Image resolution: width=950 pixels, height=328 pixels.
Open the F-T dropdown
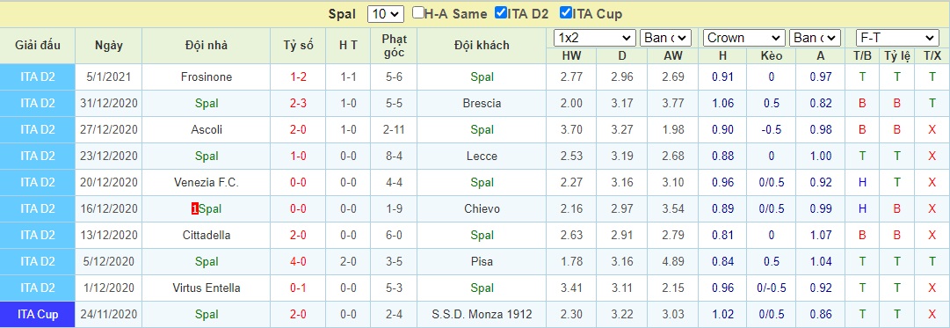click(896, 38)
